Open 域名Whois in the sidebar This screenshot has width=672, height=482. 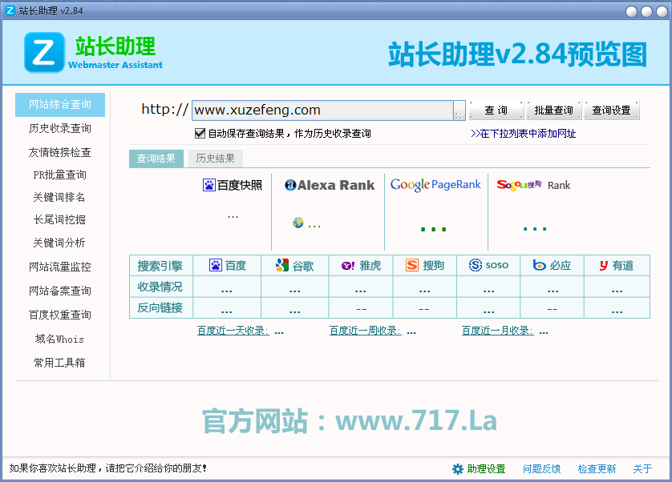pyautogui.click(x=59, y=339)
